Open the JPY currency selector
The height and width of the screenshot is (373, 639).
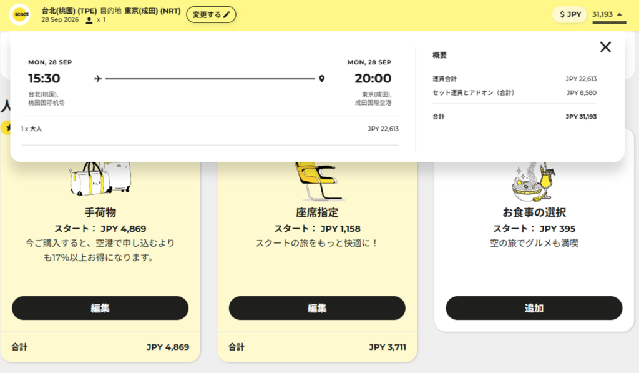pyautogui.click(x=570, y=14)
